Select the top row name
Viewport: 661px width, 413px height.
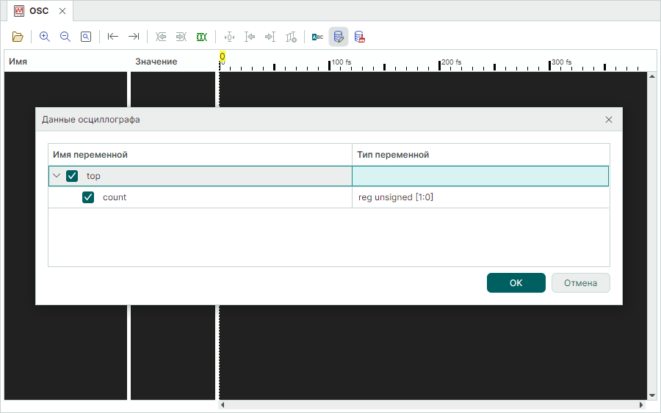pyautogui.click(x=93, y=176)
